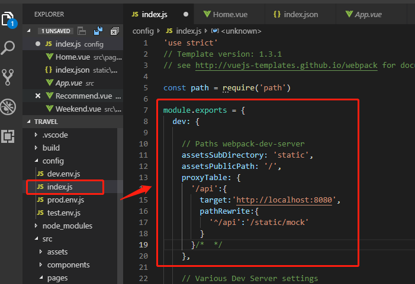Switch to the index.js editor tab
415x284 pixels.
click(159, 14)
